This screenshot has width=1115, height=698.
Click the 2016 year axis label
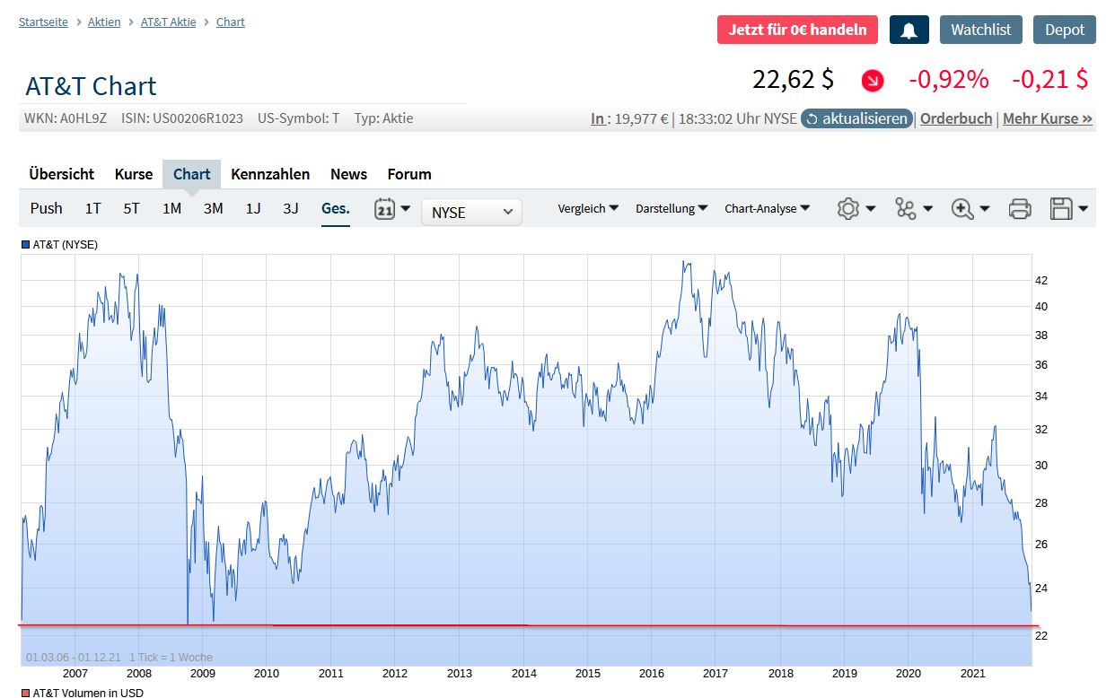pyautogui.click(x=652, y=674)
